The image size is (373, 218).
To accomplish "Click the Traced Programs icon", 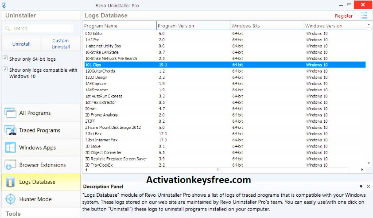I will [10, 130].
